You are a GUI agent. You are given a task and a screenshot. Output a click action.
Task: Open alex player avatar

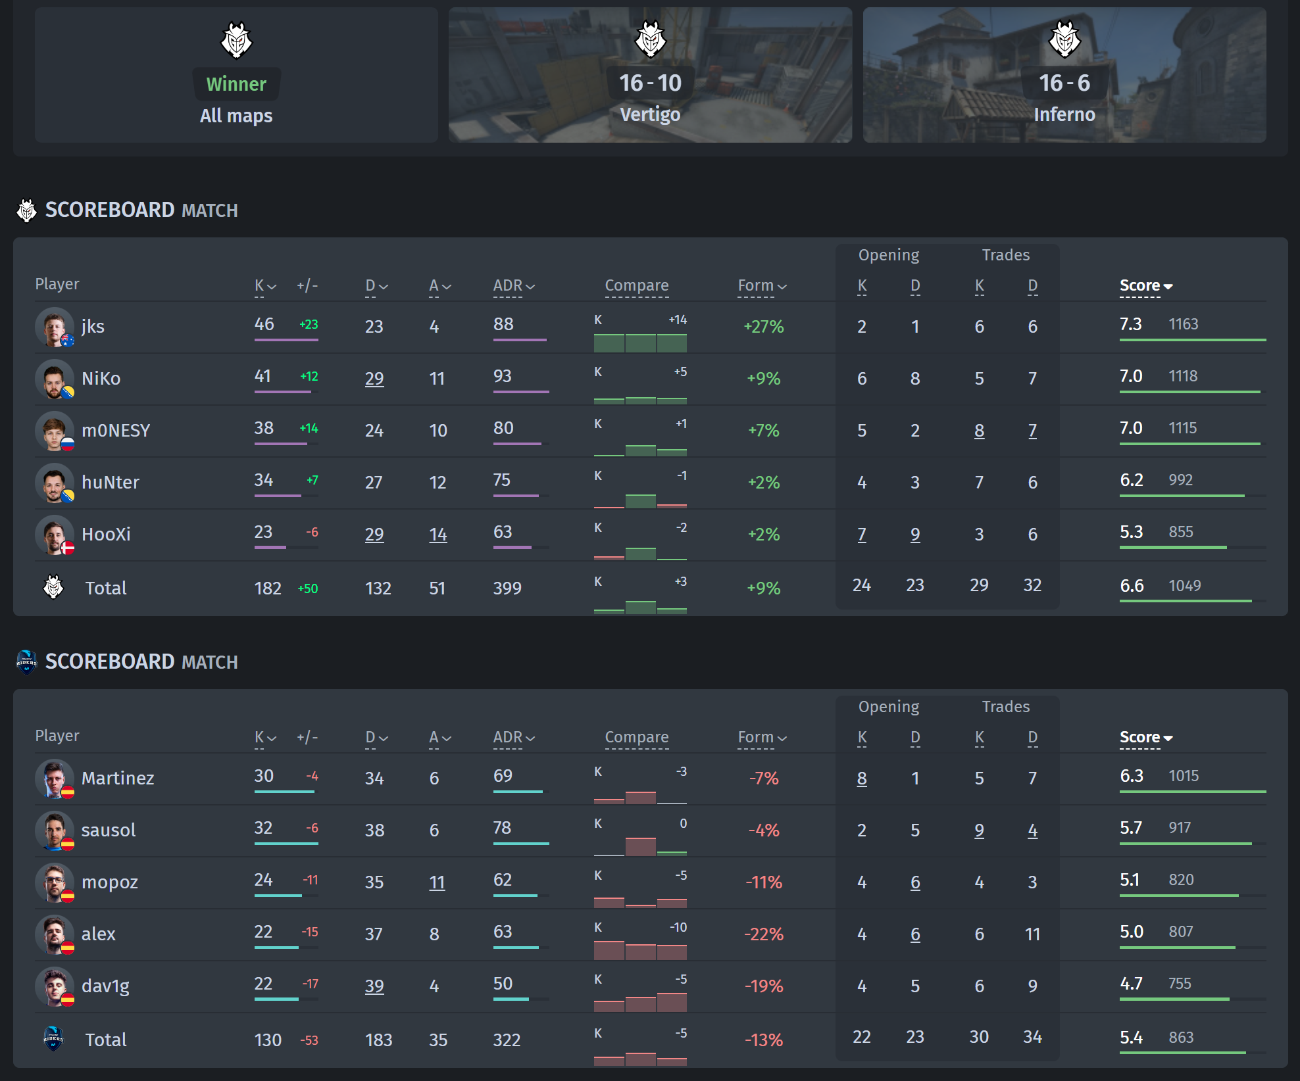[55, 934]
